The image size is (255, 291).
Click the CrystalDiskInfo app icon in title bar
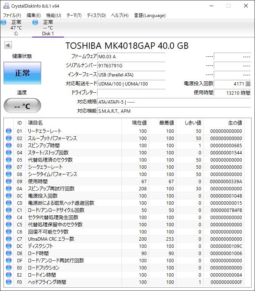[6, 6]
